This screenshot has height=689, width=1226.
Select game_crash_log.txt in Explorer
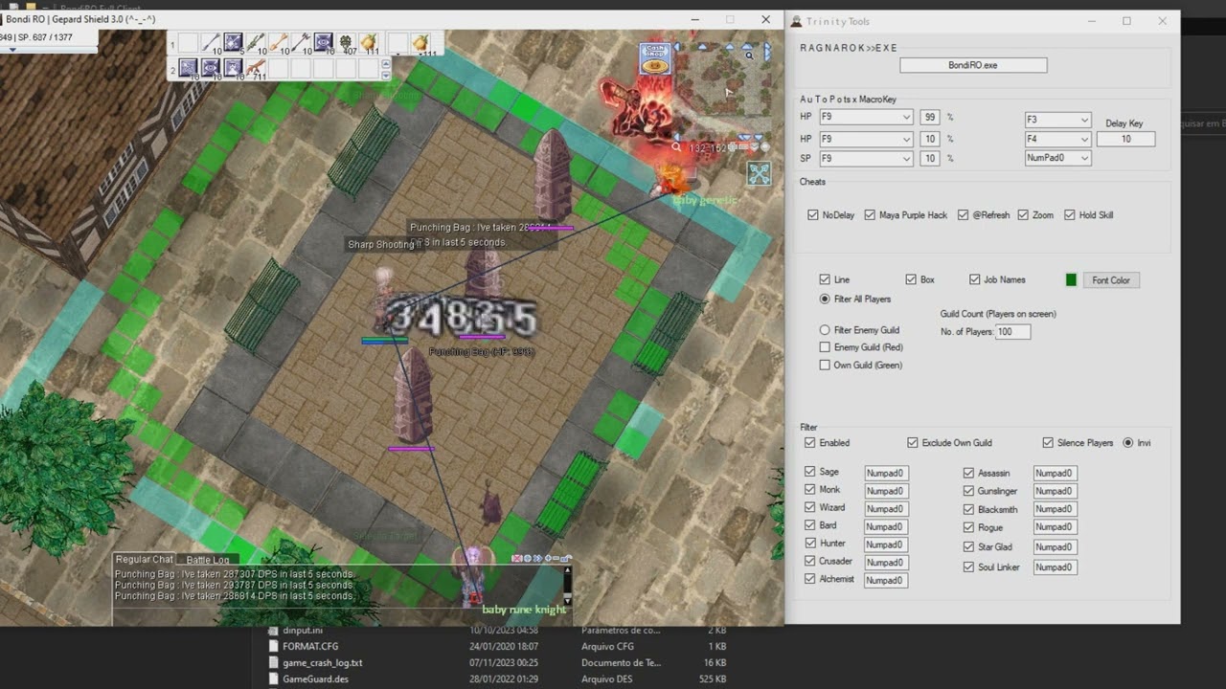pos(322,662)
